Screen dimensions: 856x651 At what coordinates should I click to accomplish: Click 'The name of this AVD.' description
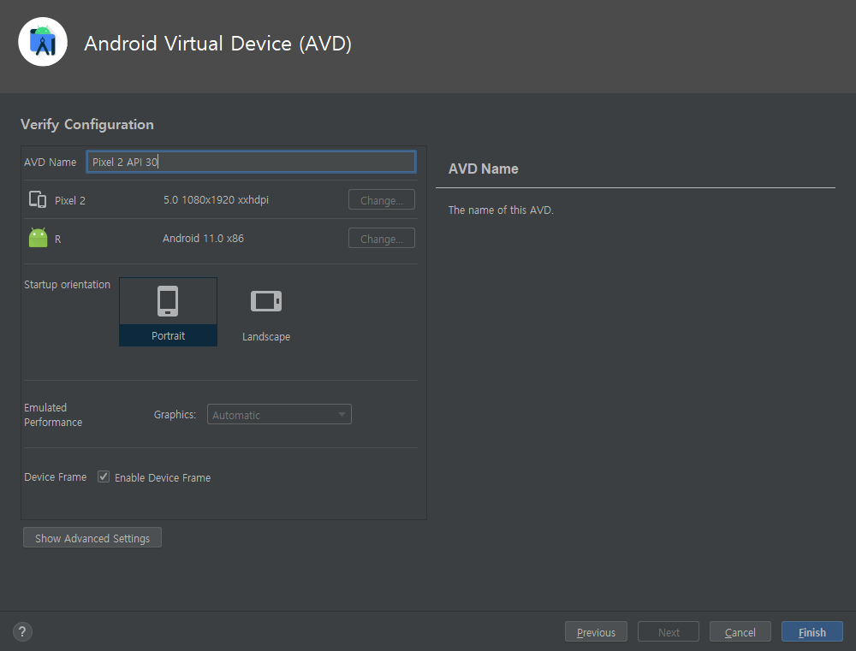[501, 210]
